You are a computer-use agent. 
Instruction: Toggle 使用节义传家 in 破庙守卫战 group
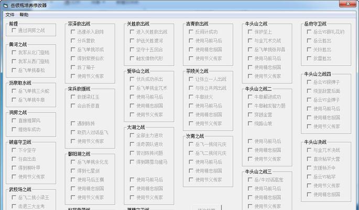point(14,177)
